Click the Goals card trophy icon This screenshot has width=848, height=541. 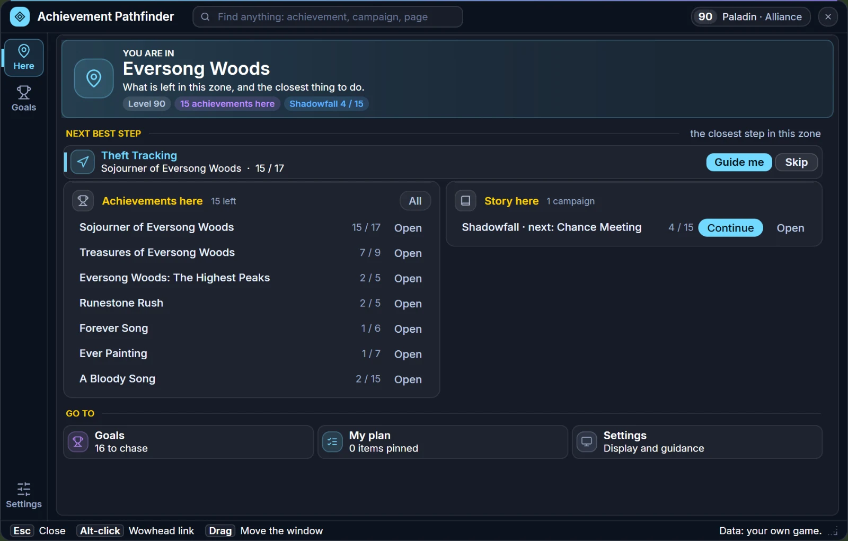coord(78,442)
